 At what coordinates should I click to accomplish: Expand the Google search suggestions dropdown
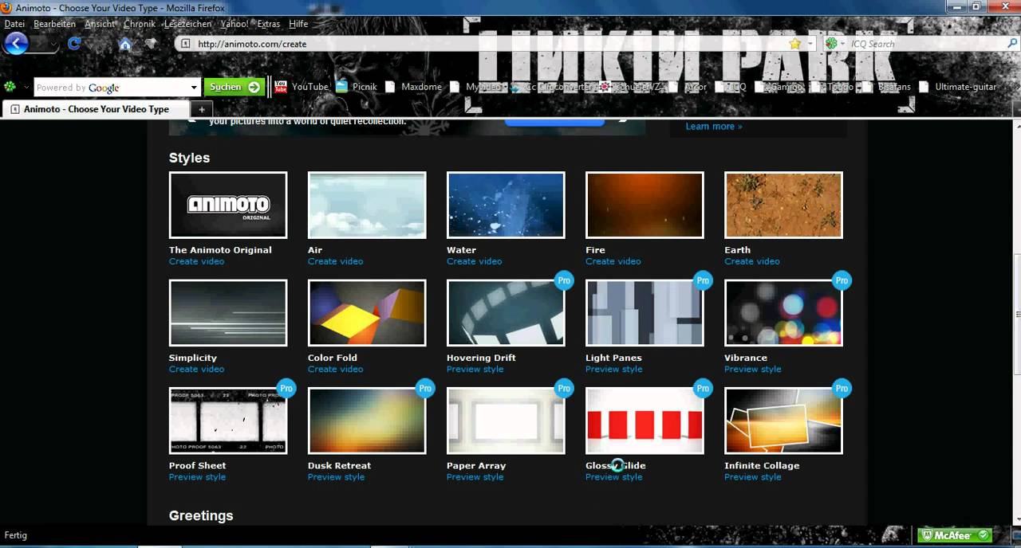point(194,88)
